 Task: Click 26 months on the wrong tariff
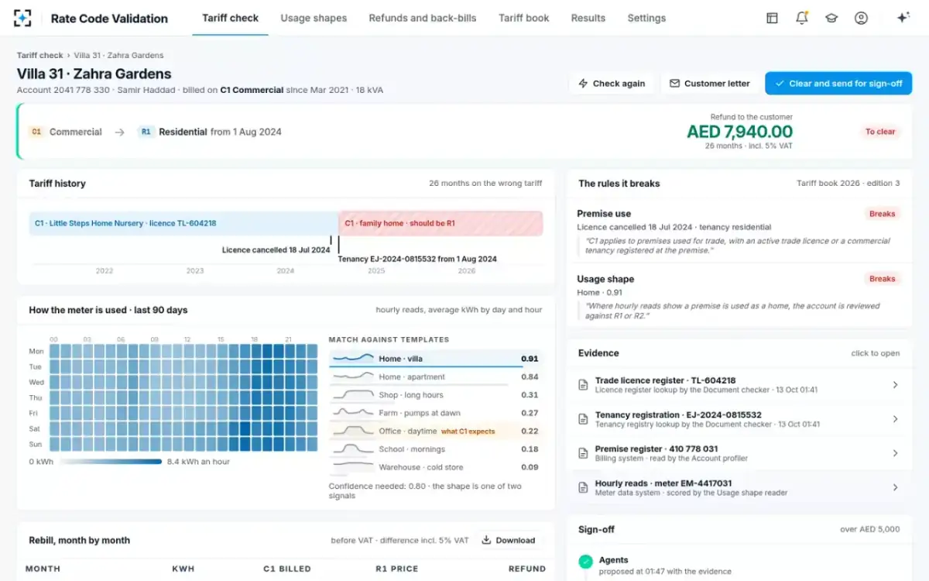pos(485,184)
